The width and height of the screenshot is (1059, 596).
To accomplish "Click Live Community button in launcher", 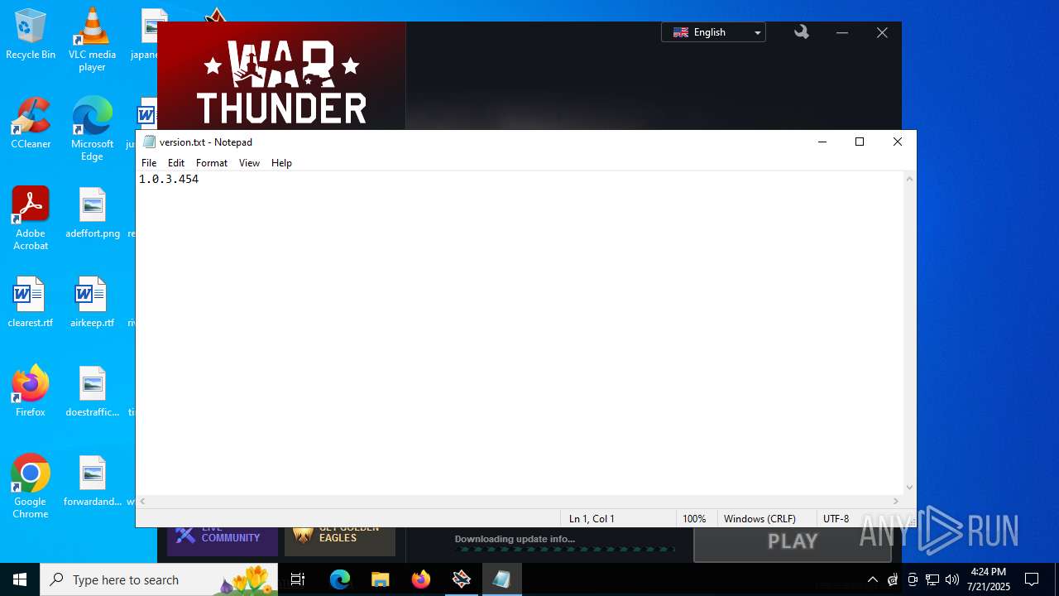I will (223, 541).
